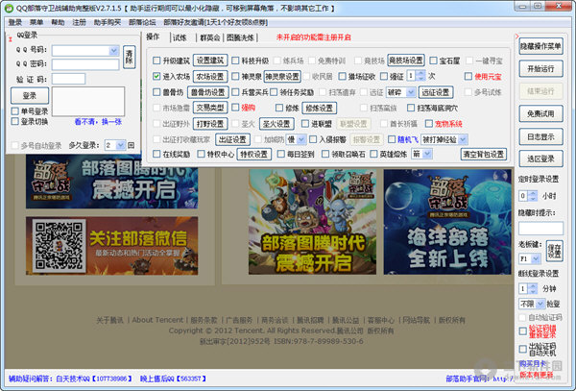Click the 隐藏操作菜单 button
The width and height of the screenshot is (576, 391).
point(540,46)
